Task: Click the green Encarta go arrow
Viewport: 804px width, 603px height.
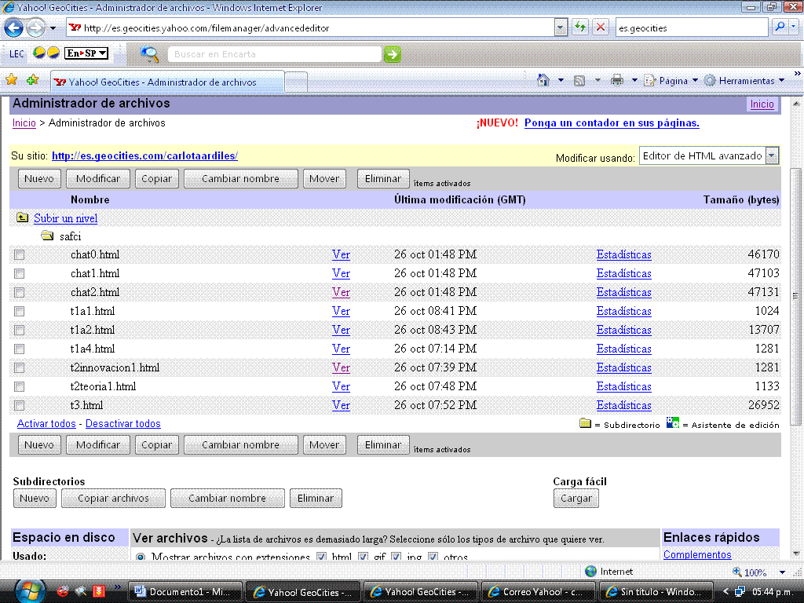Action: [393, 54]
